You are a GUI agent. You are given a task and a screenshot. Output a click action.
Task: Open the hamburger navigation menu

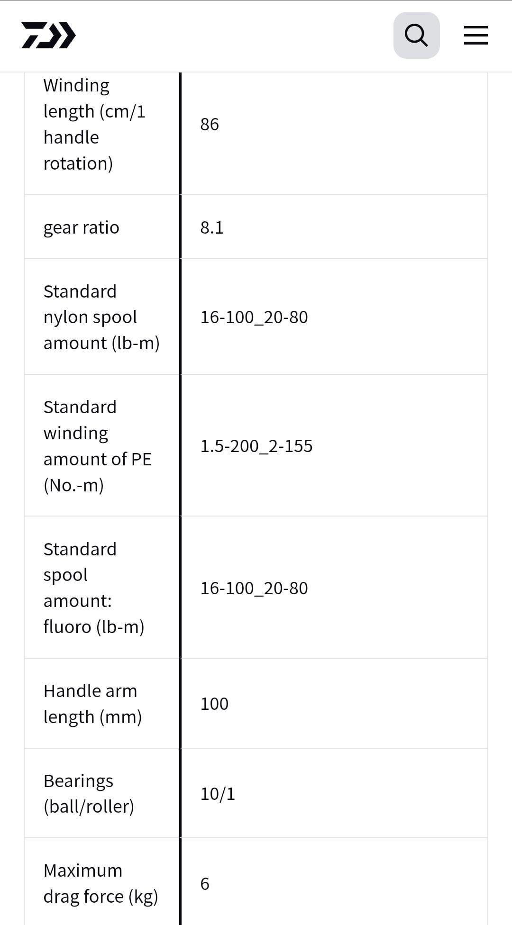(475, 36)
